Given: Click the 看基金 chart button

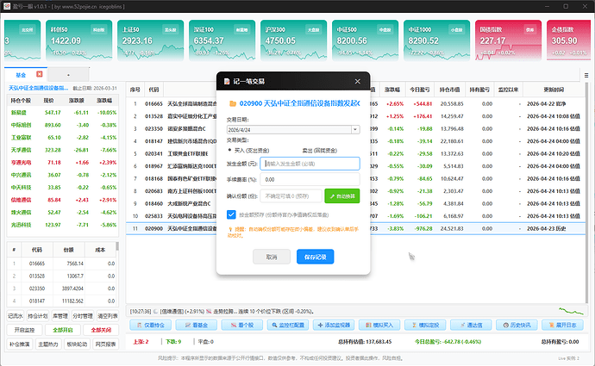Looking at the screenshot, I should (x=197, y=325).
